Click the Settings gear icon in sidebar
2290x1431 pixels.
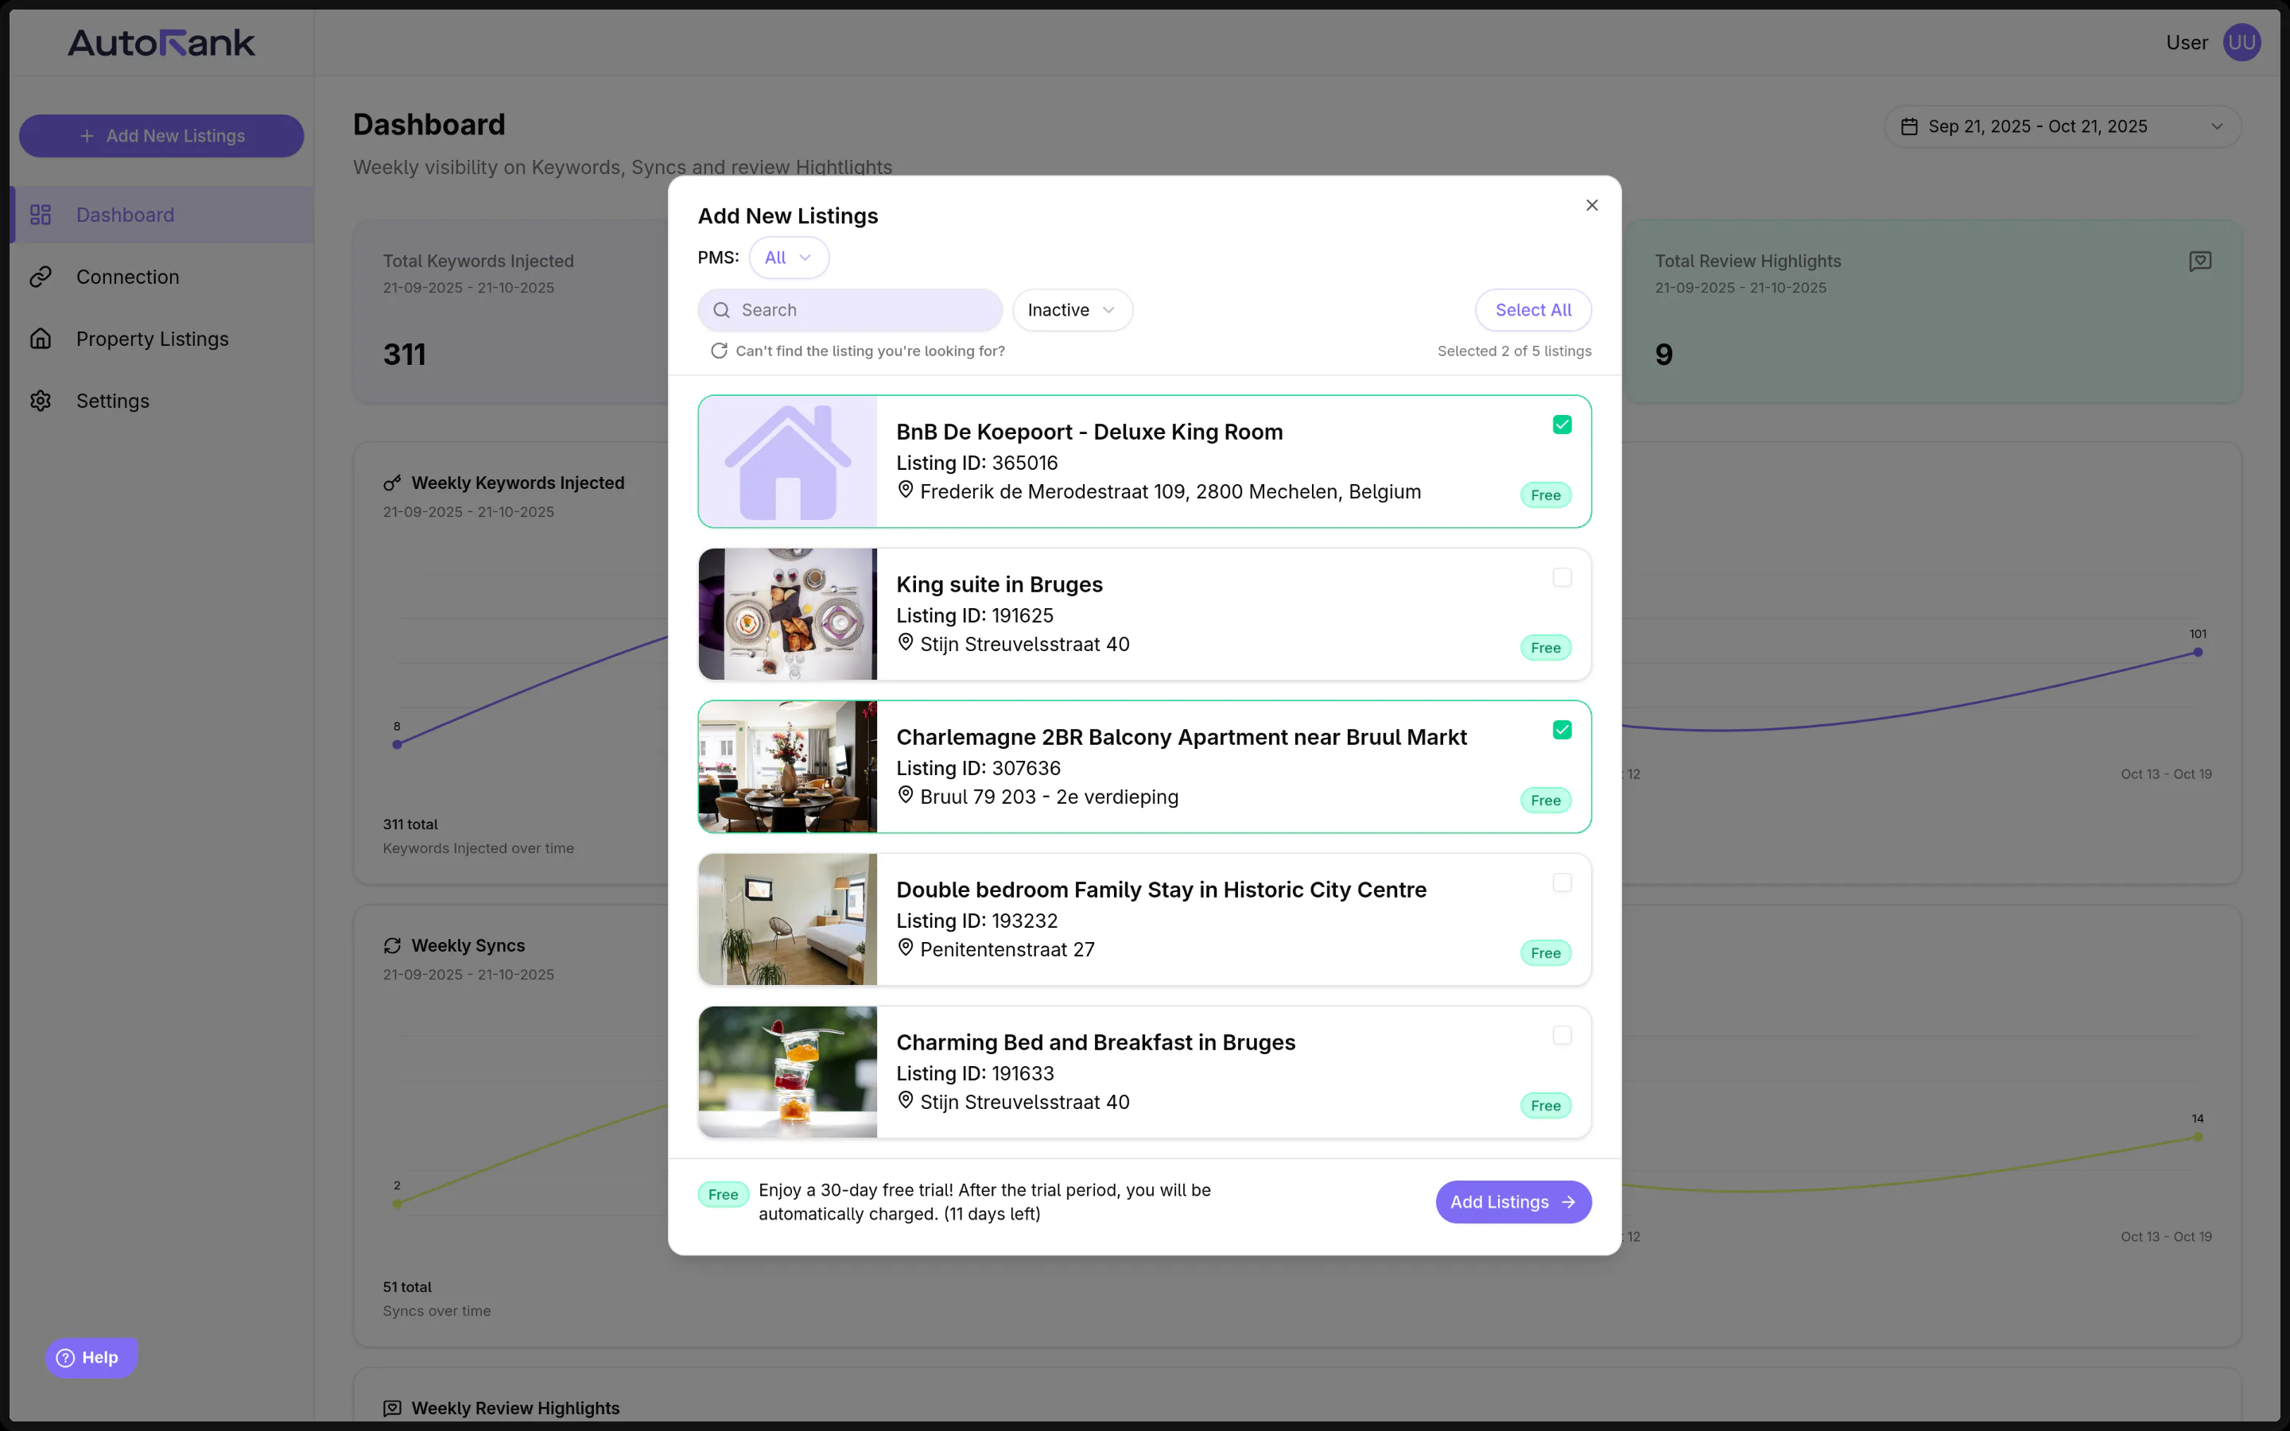(41, 401)
